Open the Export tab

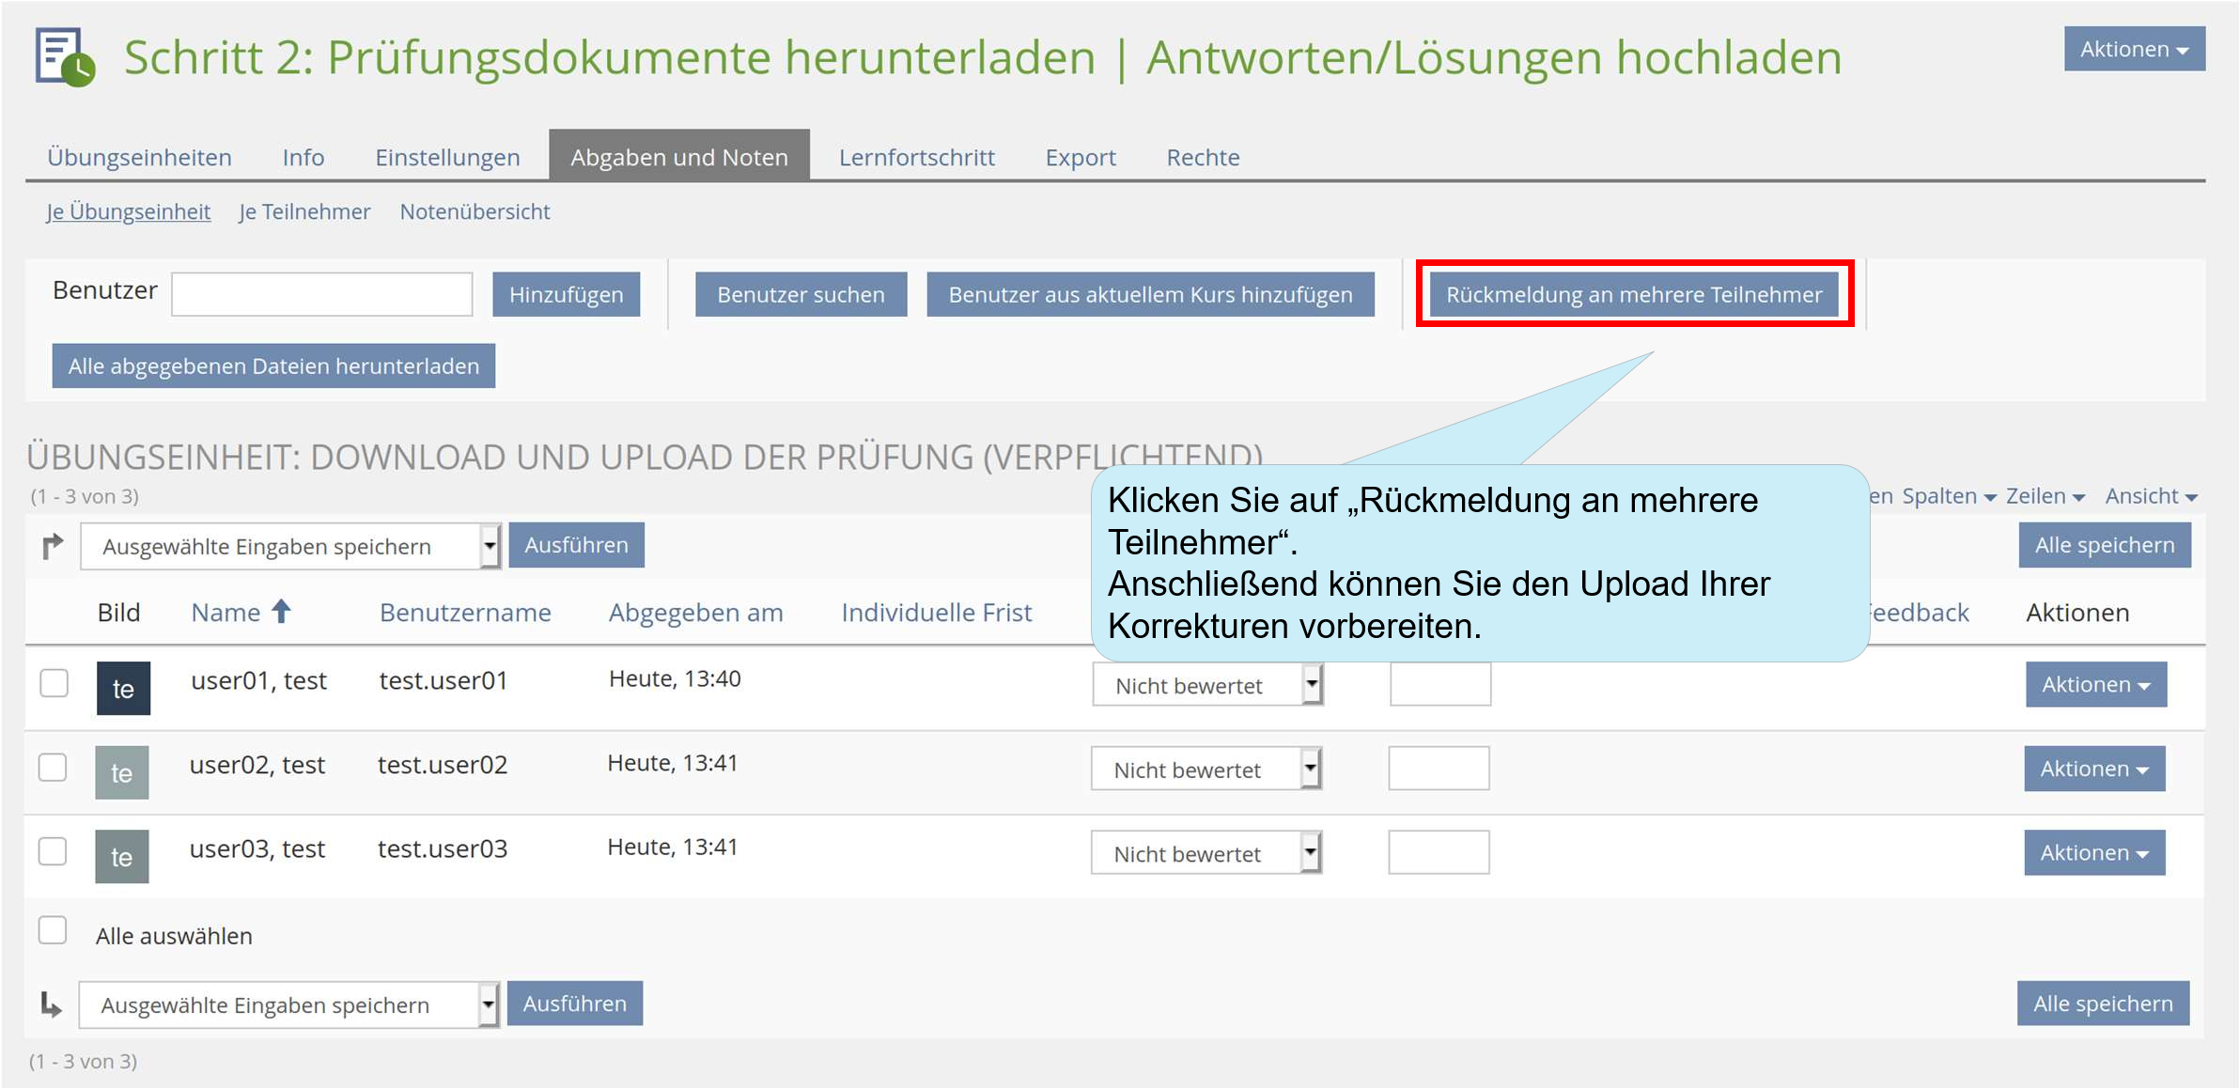(x=1081, y=157)
